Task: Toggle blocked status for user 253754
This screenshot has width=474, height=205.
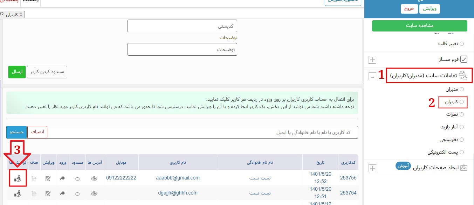Action: [77, 193]
